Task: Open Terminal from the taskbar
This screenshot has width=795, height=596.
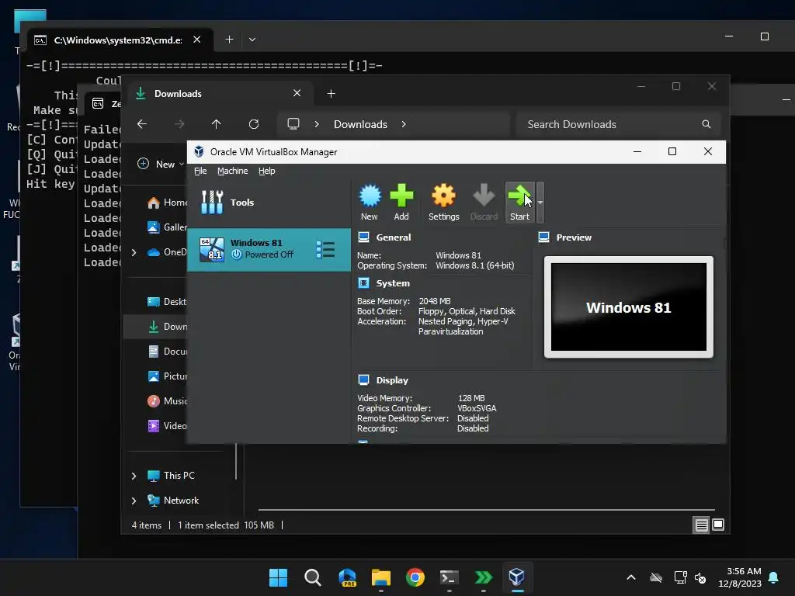Action: (450, 577)
